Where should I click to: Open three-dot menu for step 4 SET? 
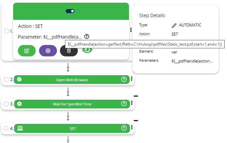132,128
